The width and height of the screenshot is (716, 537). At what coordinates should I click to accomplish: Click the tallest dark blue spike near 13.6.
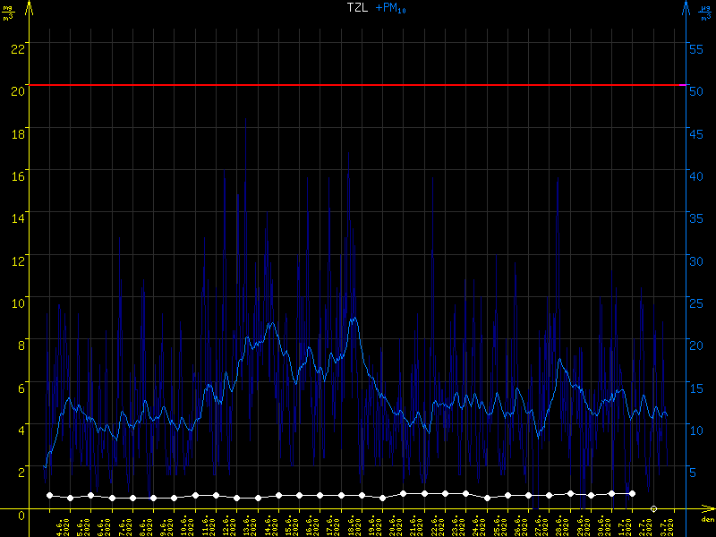pyautogui.click(x=245, y=121)
